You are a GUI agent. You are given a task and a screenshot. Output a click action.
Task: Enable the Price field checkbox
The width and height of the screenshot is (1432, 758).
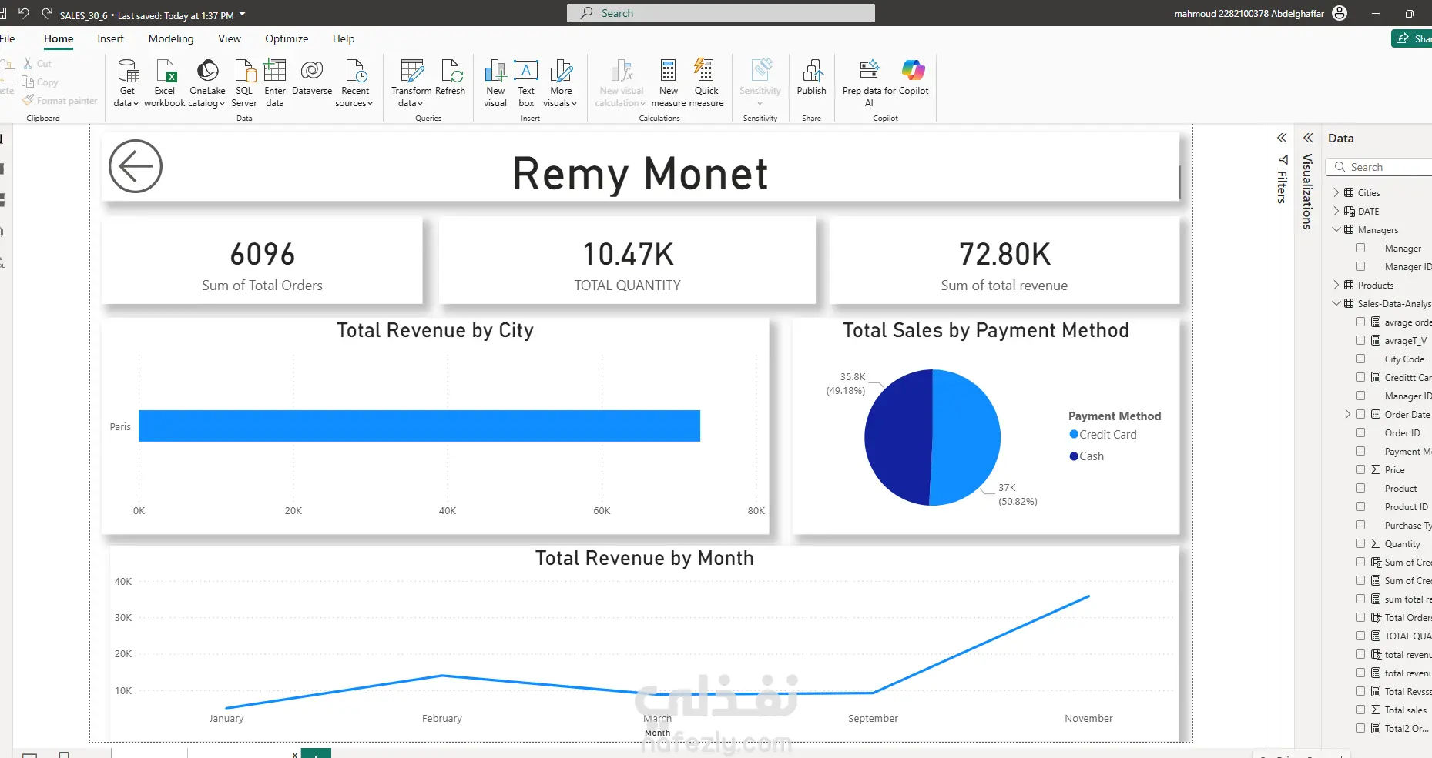click(1360, 469)
